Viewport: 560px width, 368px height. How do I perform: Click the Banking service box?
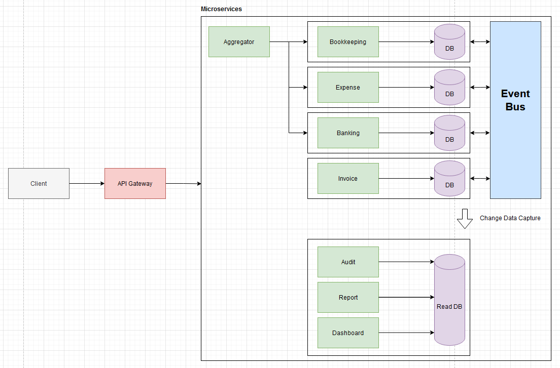[x=348, y=133]
